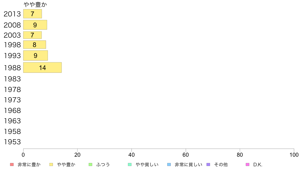Image resolution: width=301 pixels, height=186 pixels.
Task: Select the 1993 bar showing 9
Action: 35,56
